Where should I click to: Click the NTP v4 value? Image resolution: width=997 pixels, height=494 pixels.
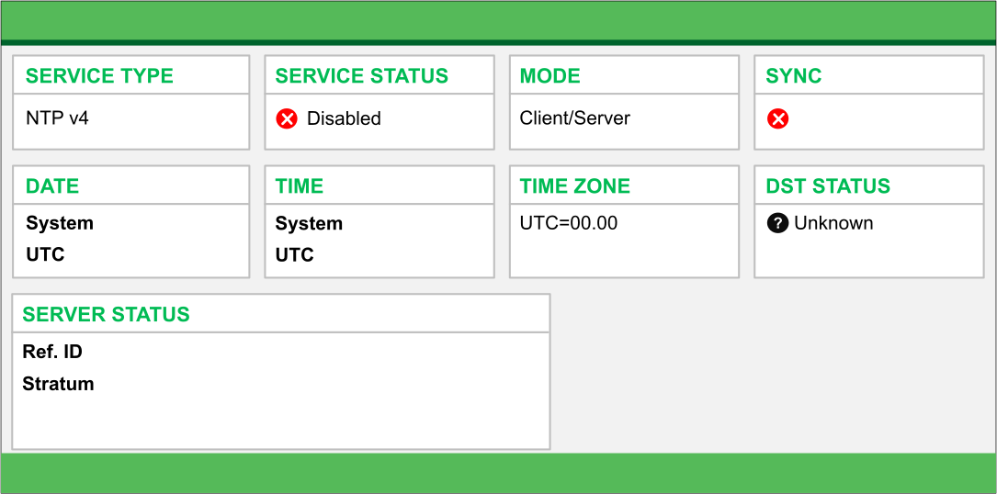57,118
